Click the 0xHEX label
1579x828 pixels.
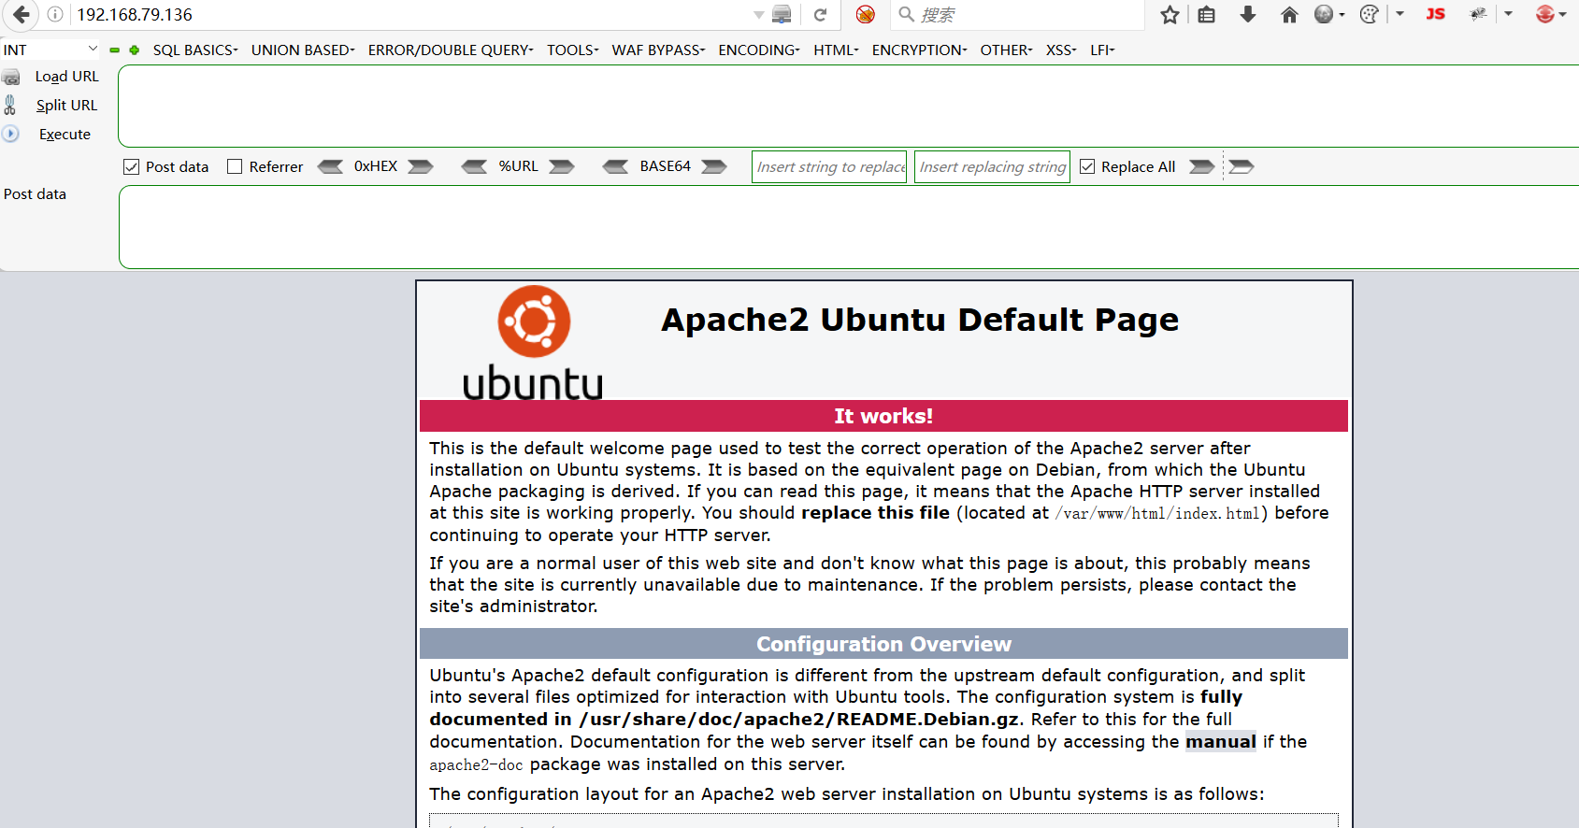(376, 166)
